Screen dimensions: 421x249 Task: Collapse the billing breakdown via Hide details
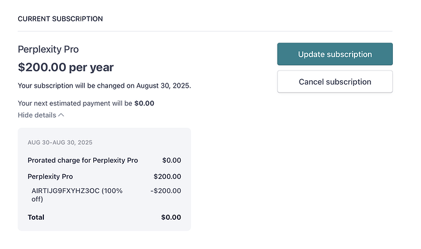[x=37, y=115]
